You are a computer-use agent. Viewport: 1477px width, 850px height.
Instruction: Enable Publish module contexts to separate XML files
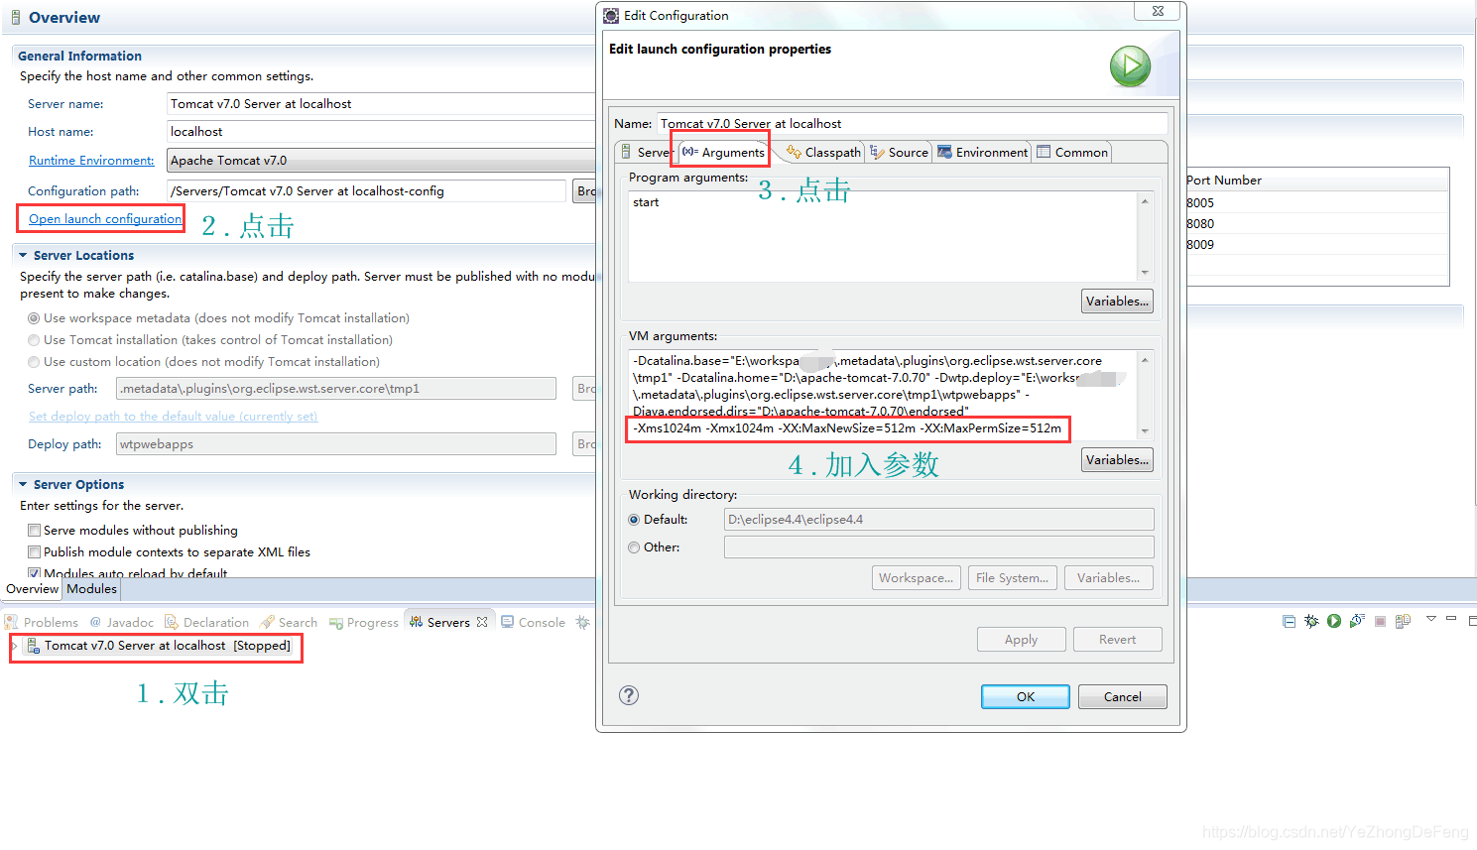35,552
